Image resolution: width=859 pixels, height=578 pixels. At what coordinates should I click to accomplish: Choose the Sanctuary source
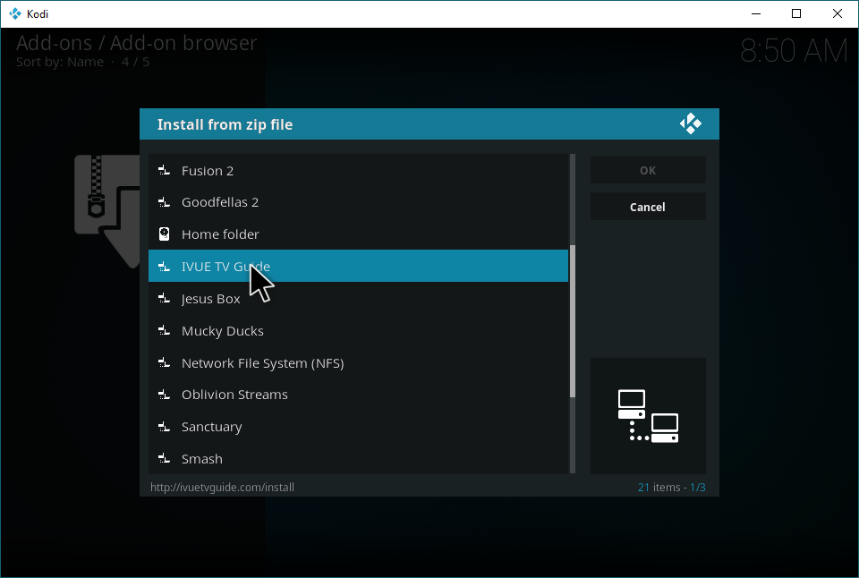[x=358, y=426]
